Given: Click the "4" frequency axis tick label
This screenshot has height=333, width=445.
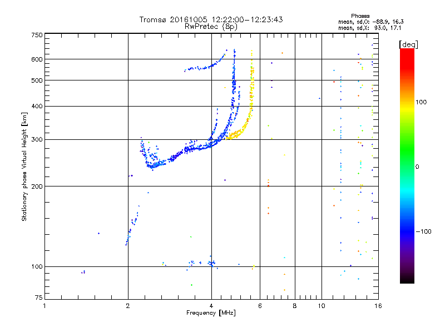Looking at the screenshot, I should click(x=211, y=306).
